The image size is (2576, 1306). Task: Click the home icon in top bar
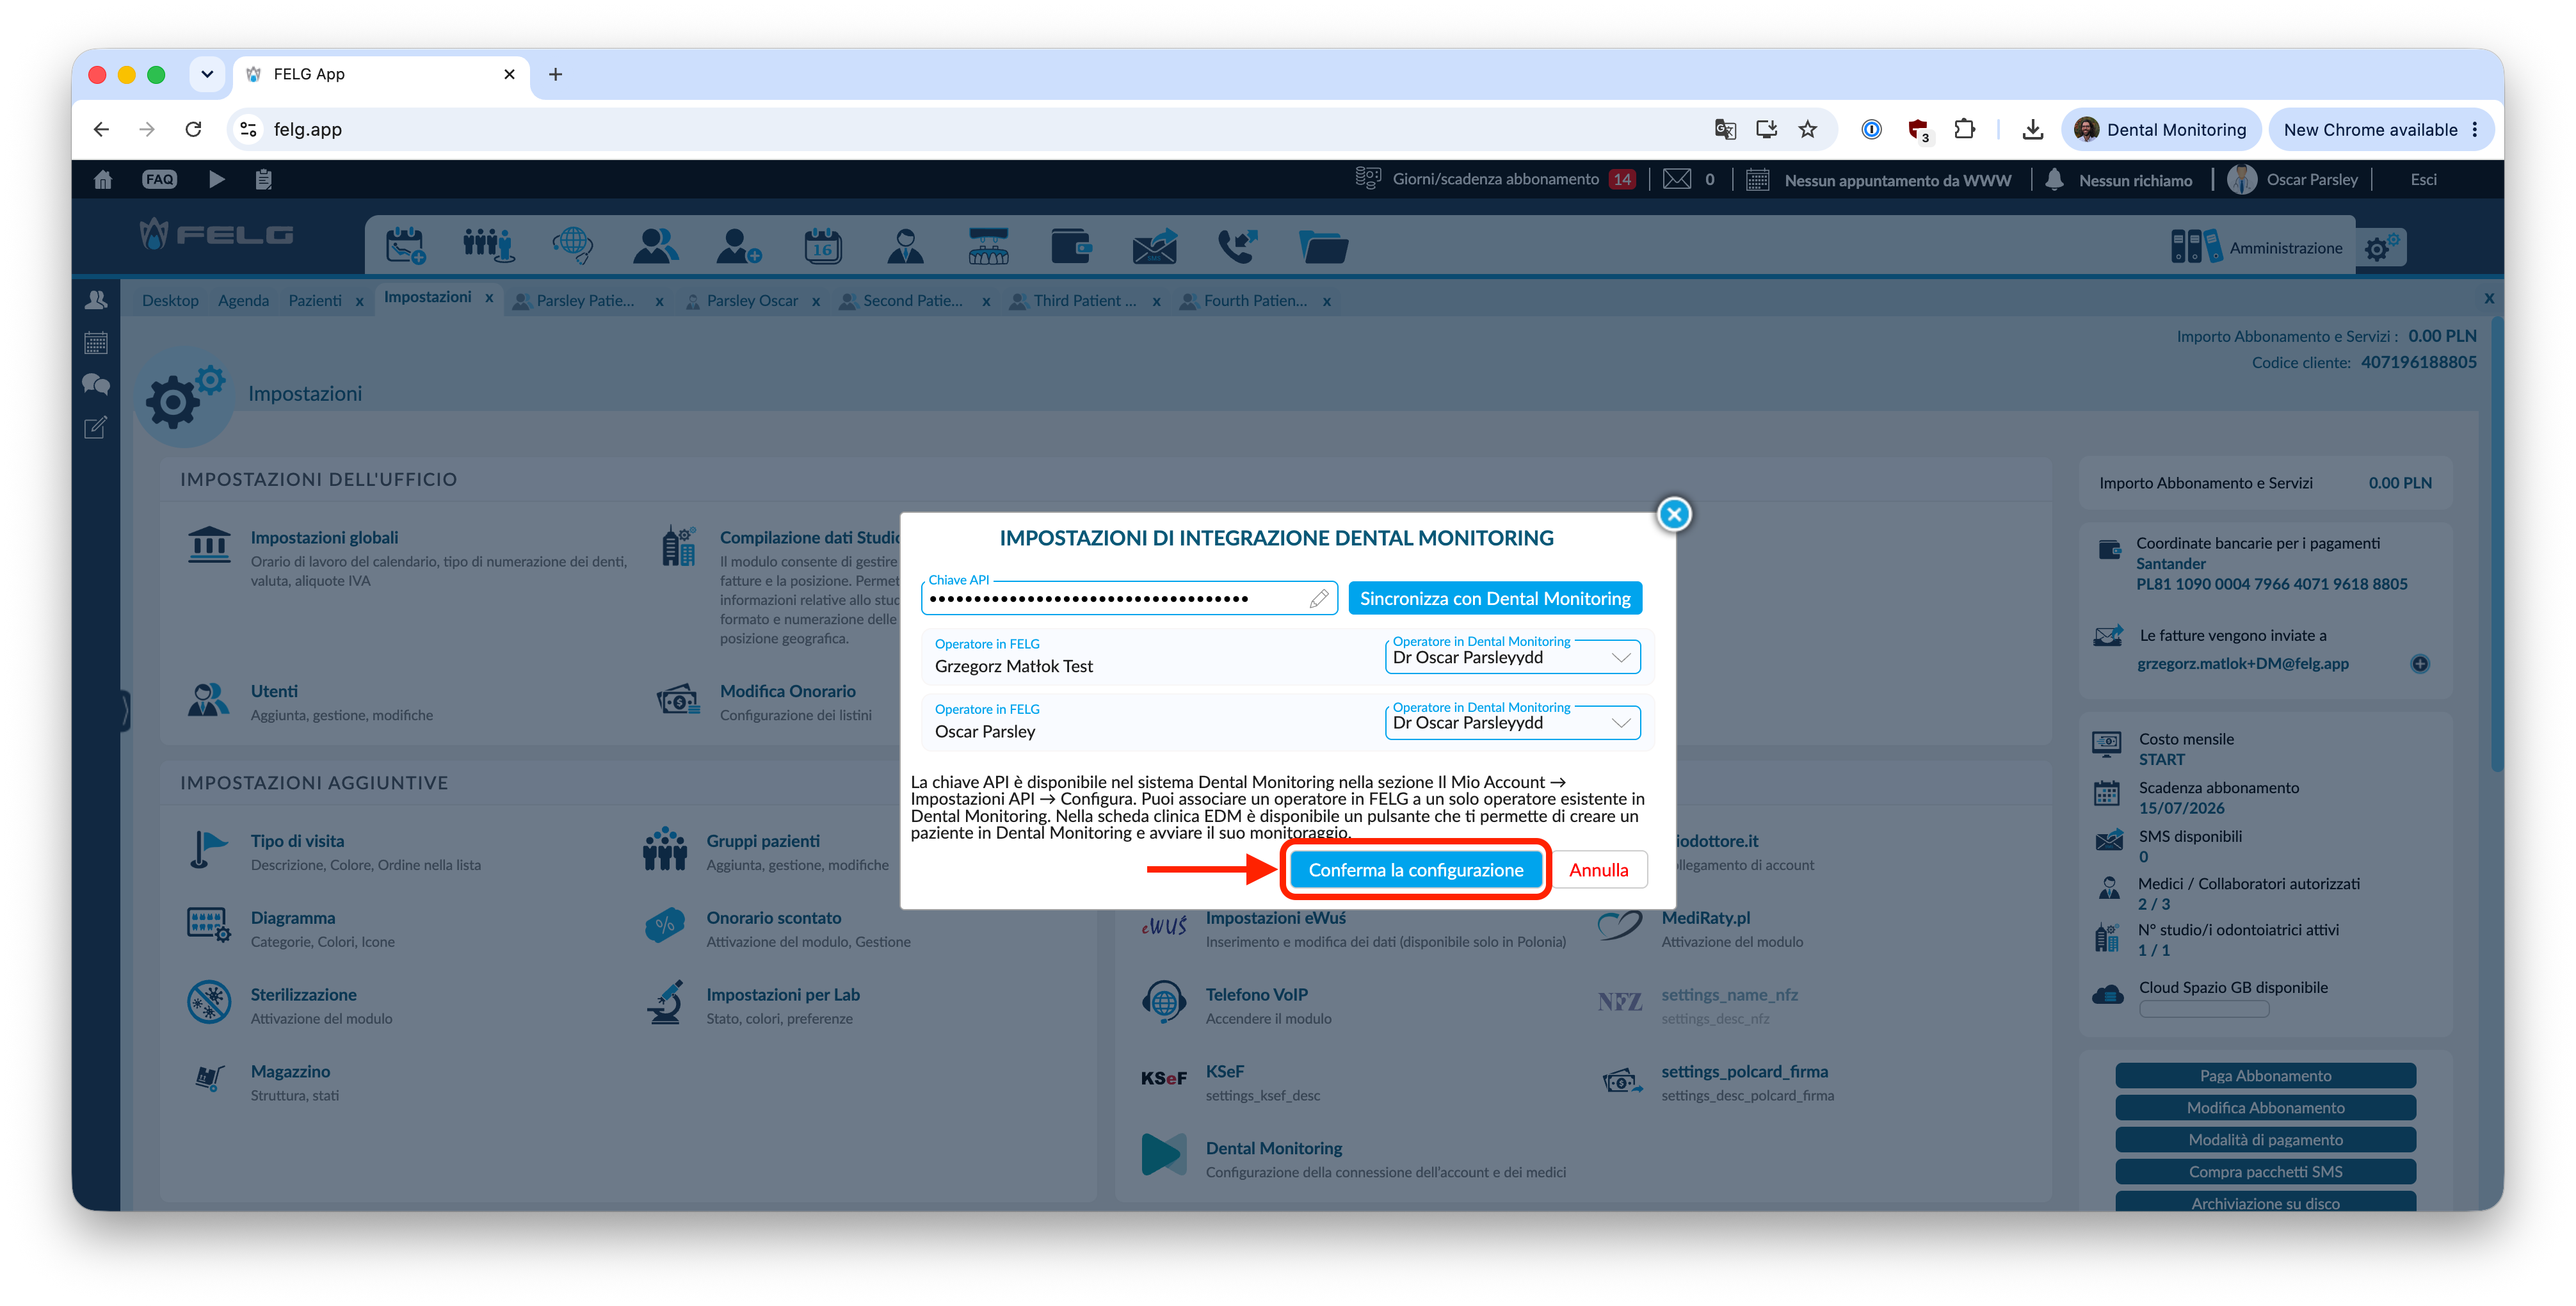pos(102,180)
